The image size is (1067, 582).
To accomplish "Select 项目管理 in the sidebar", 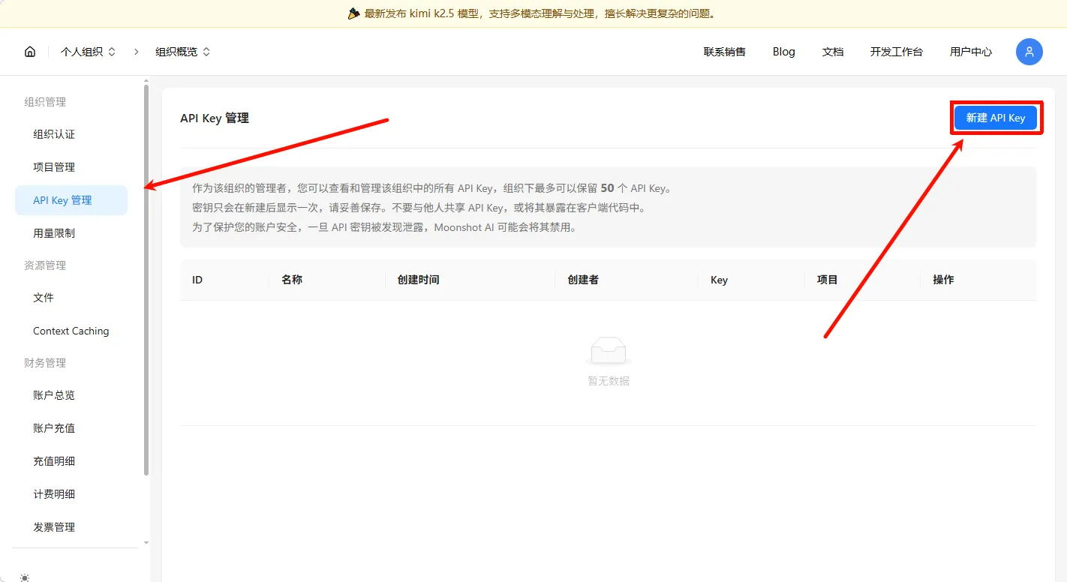I will click(54, 167).
